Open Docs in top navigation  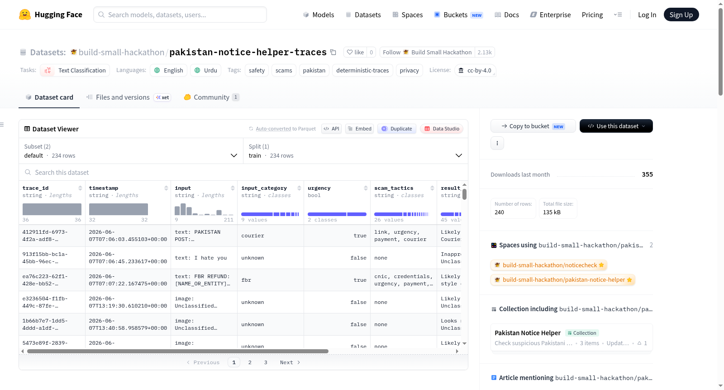(x=506, y=15)
